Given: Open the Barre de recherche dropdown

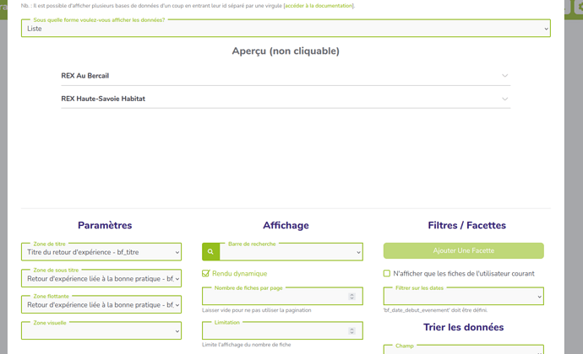Looking at the screenshot, I should click(291, 252).
